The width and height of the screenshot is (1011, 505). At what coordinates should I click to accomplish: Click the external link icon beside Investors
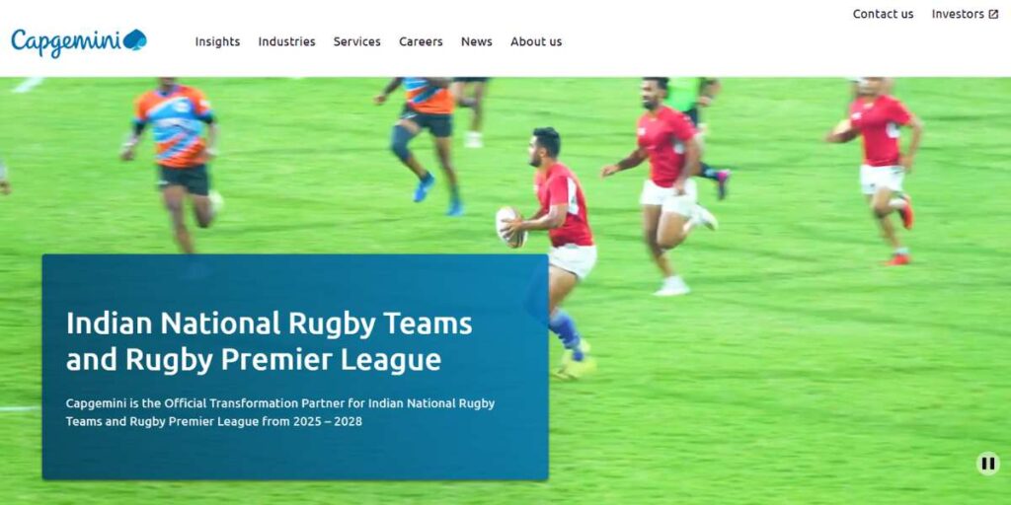coord(993,14)
